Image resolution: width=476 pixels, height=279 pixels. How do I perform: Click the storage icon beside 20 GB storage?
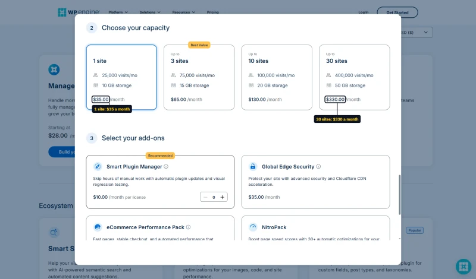point(251,85)
